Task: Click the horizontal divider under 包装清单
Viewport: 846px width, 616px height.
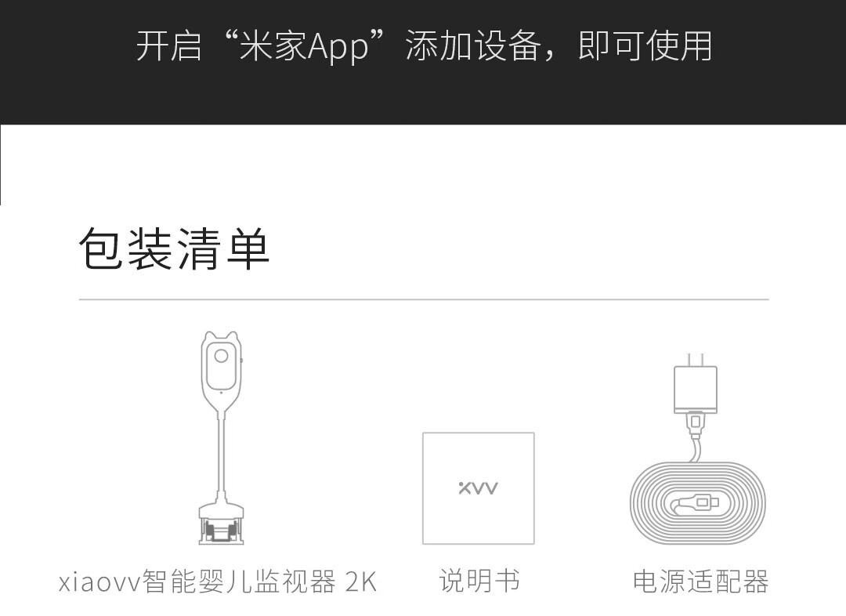Action: click(x=424, y=299)
